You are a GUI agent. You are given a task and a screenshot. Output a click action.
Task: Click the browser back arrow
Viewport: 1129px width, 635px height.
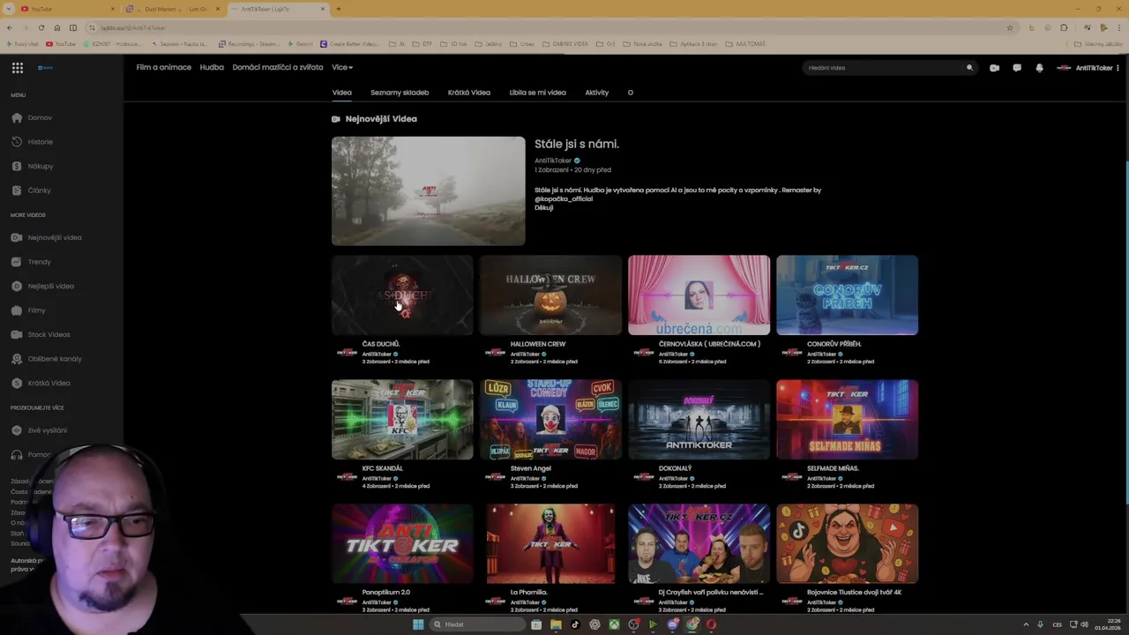(x=9, y=27)
